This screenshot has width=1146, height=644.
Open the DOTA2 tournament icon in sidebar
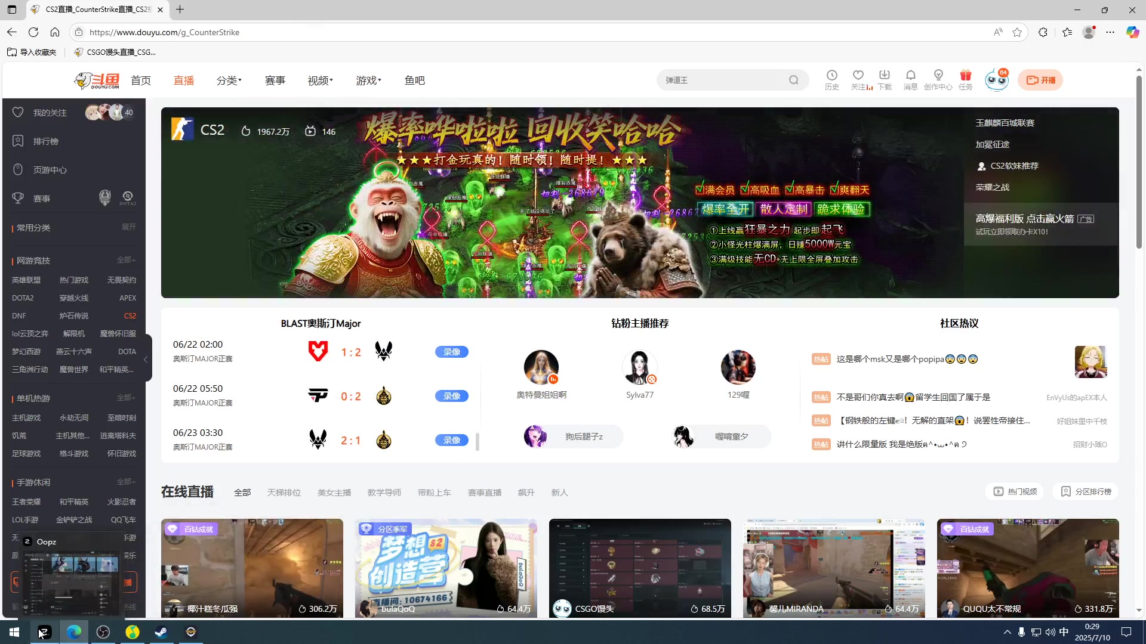[128, 198]
